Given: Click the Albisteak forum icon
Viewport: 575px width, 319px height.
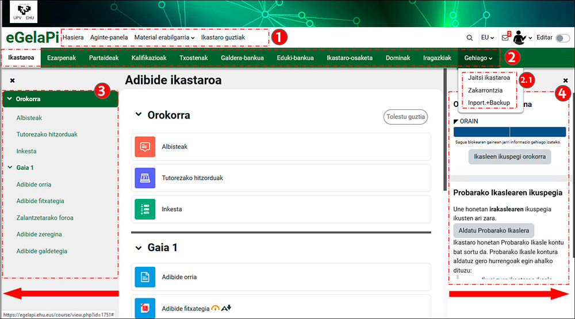Looking at the screenshot, I should tap(144, 147).
